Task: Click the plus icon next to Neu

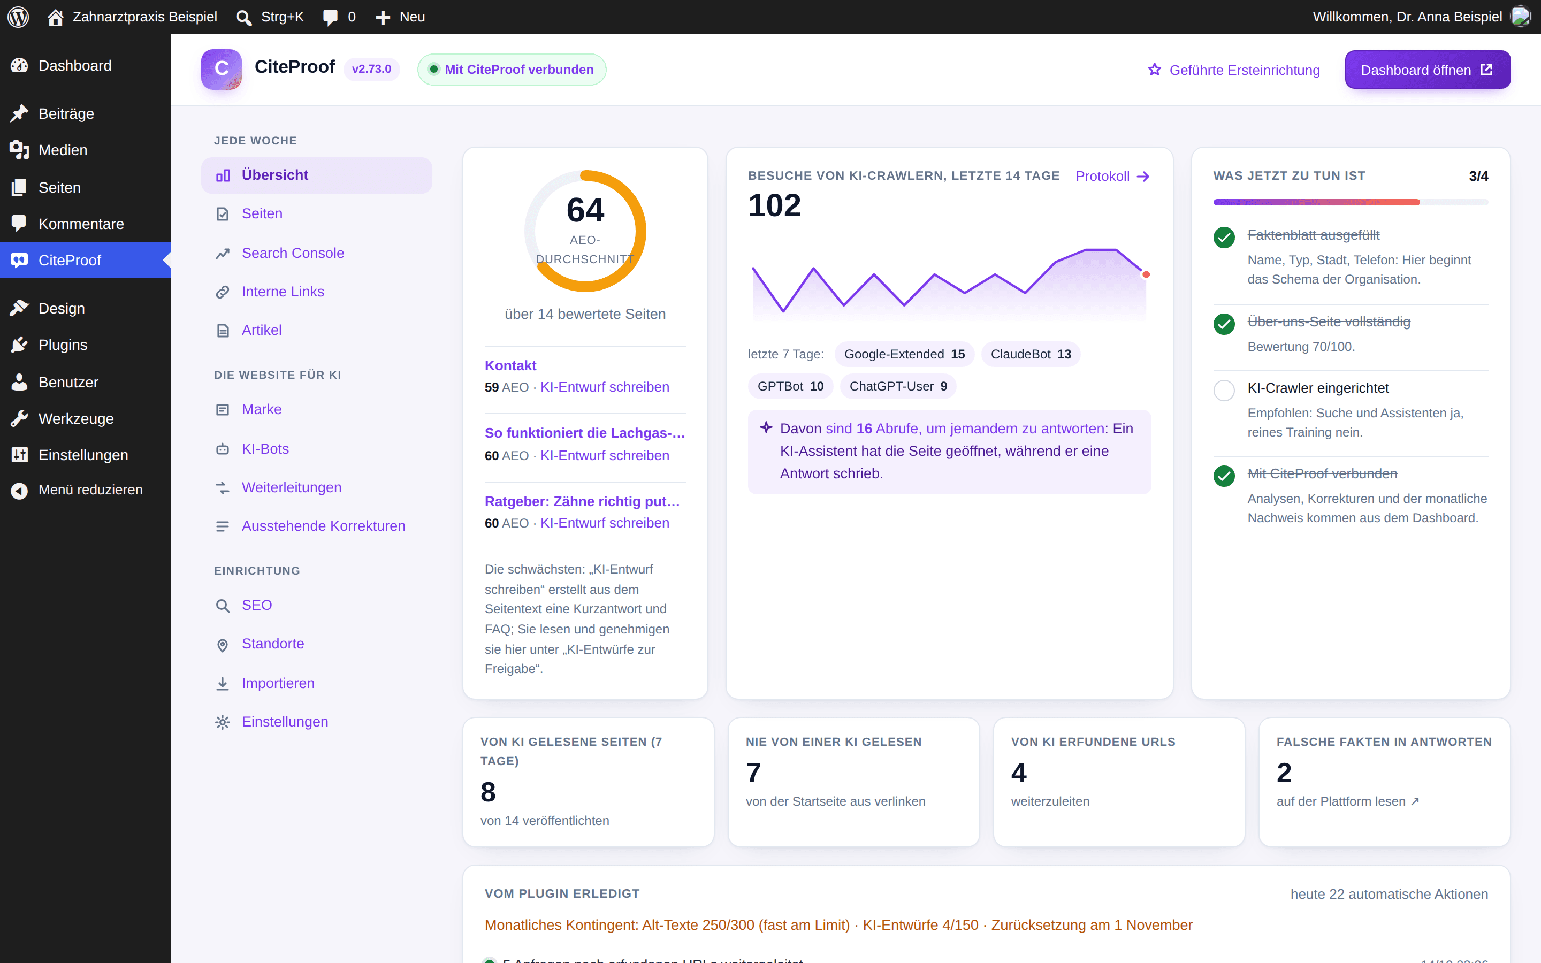Action: pos(383,17)
